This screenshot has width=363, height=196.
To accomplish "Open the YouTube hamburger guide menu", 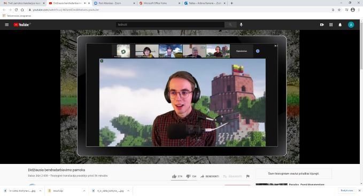I will (x=7, y=25).
